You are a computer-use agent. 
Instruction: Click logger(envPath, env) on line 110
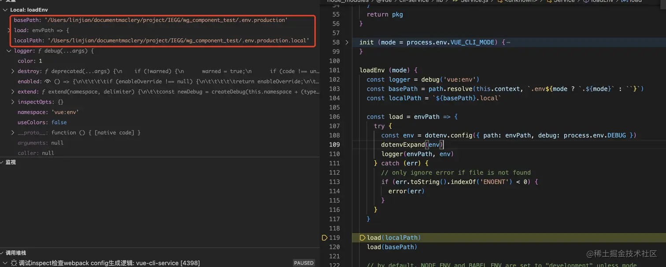pos(418,154)
